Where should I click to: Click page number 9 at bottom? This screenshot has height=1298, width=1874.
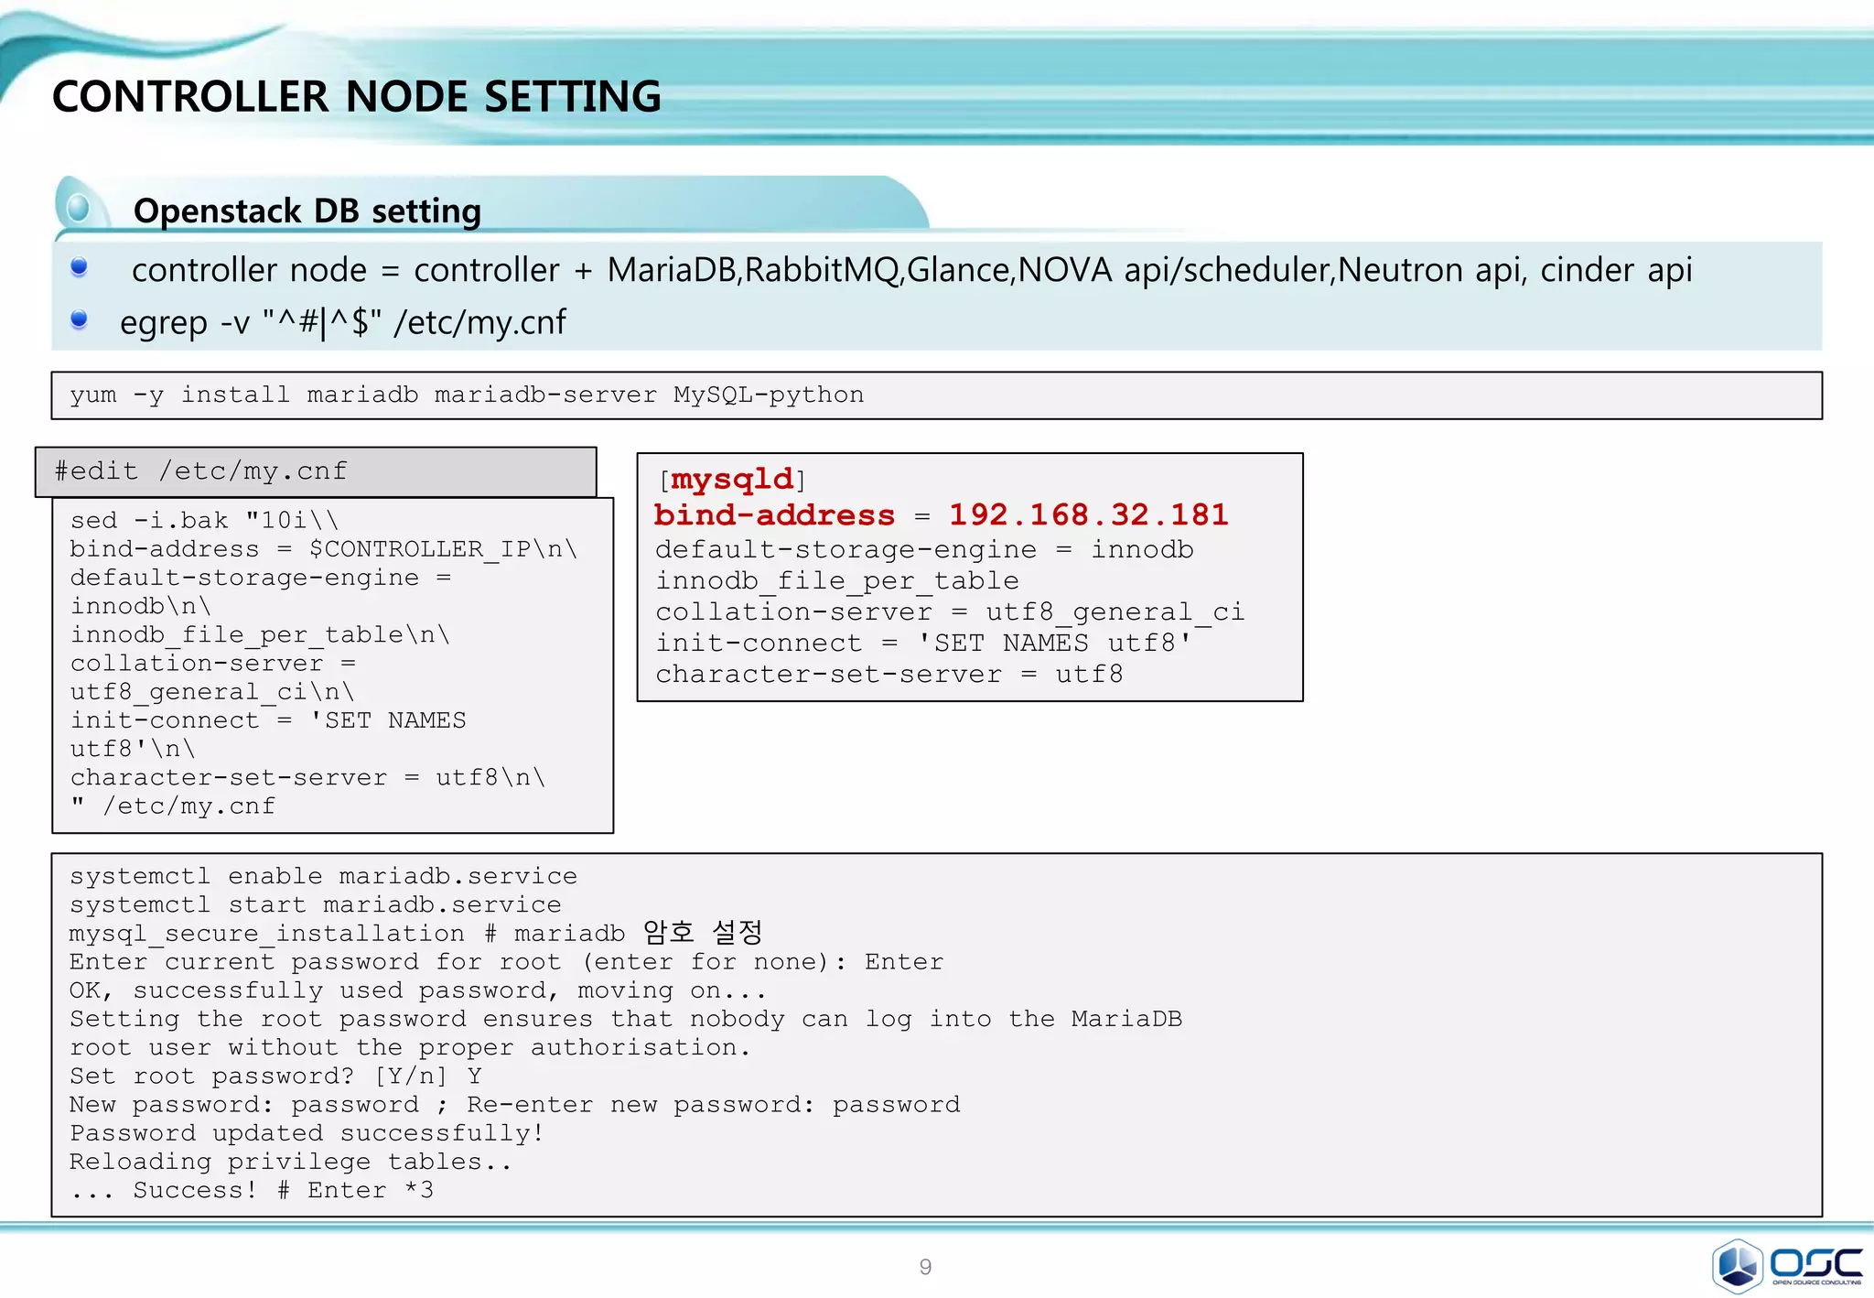(x=925, y=1267)
